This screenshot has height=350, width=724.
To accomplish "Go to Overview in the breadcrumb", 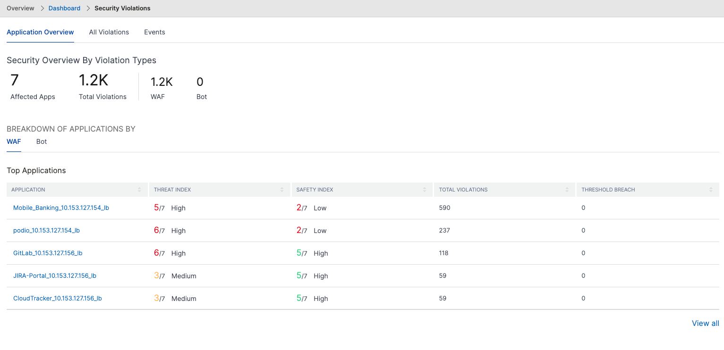I will pos(20,8).
